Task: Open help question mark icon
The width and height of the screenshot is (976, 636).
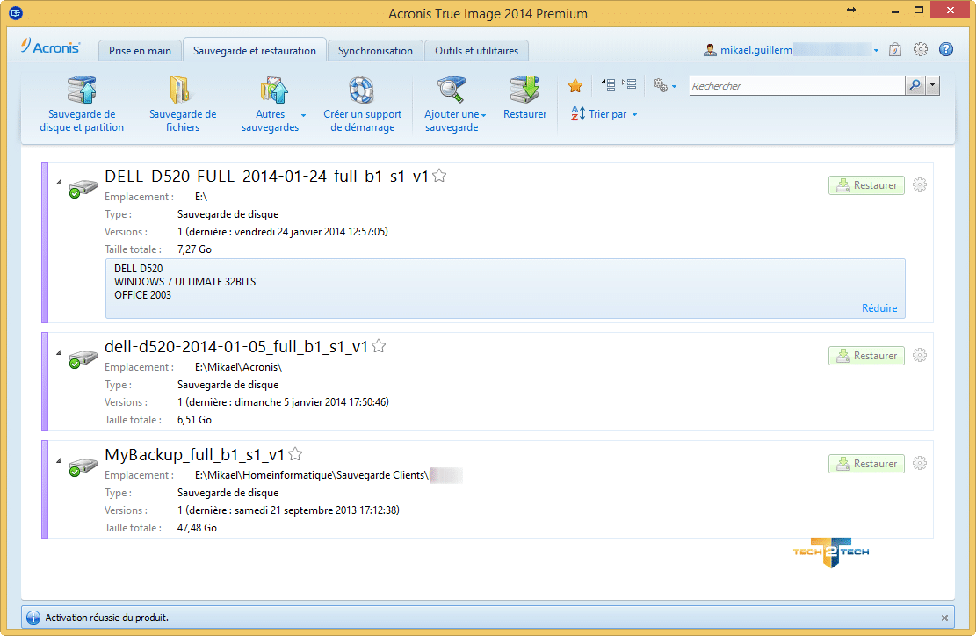Action: coord(945,50)
